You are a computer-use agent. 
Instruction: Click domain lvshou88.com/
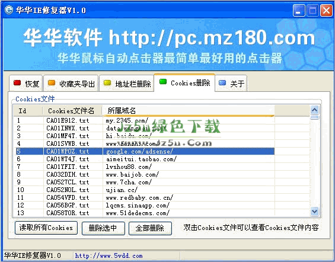click(x=129, y=167)
